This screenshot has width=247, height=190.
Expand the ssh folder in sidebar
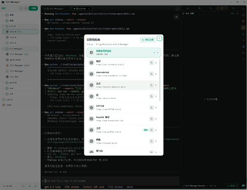3,94
